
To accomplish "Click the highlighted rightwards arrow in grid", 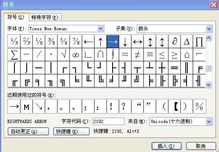I will click(113, 41).
